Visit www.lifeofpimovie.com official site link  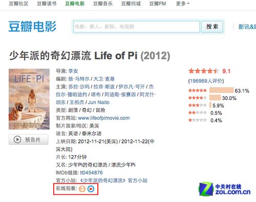coord(104,118)
